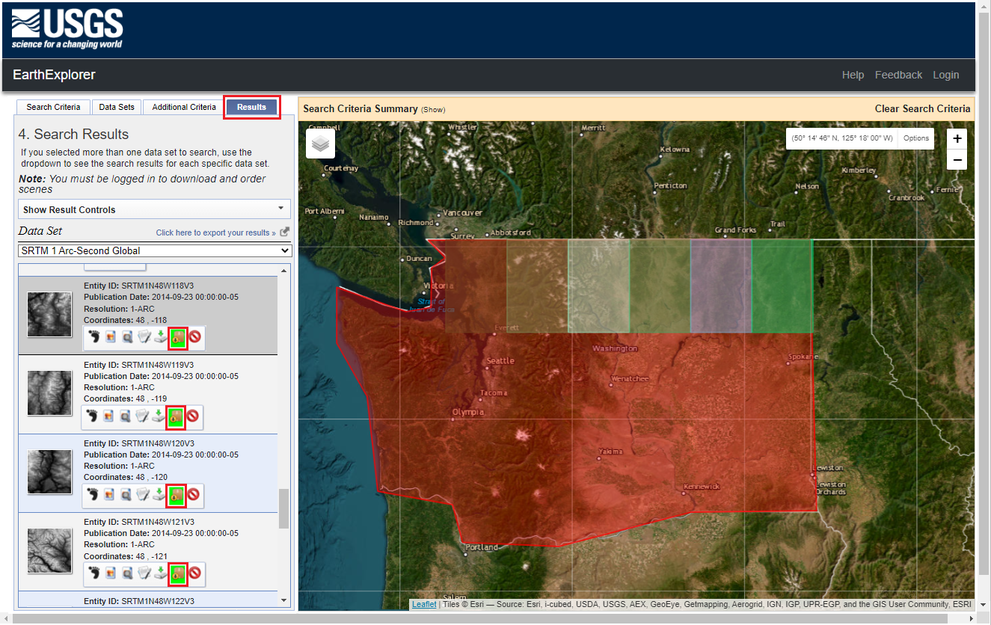This screenshot has height=625, width=991.
Task: Open export results icon link
Action: (x=284, y=233)
